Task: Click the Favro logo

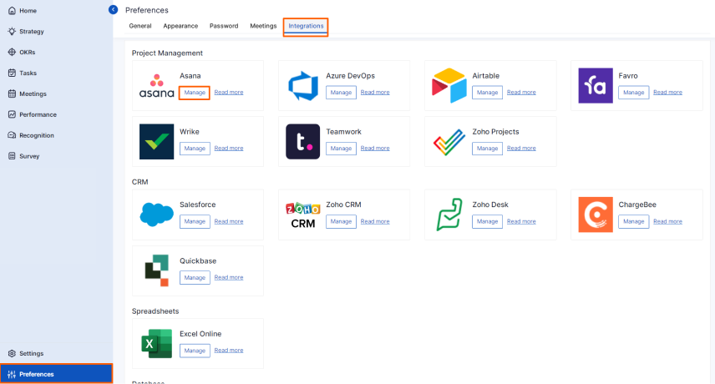Action: coord(596,86)
